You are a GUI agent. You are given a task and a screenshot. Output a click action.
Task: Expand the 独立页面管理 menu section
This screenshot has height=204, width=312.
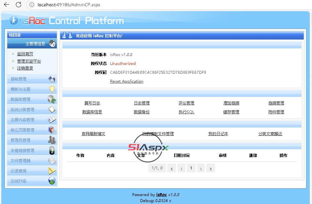32,130
